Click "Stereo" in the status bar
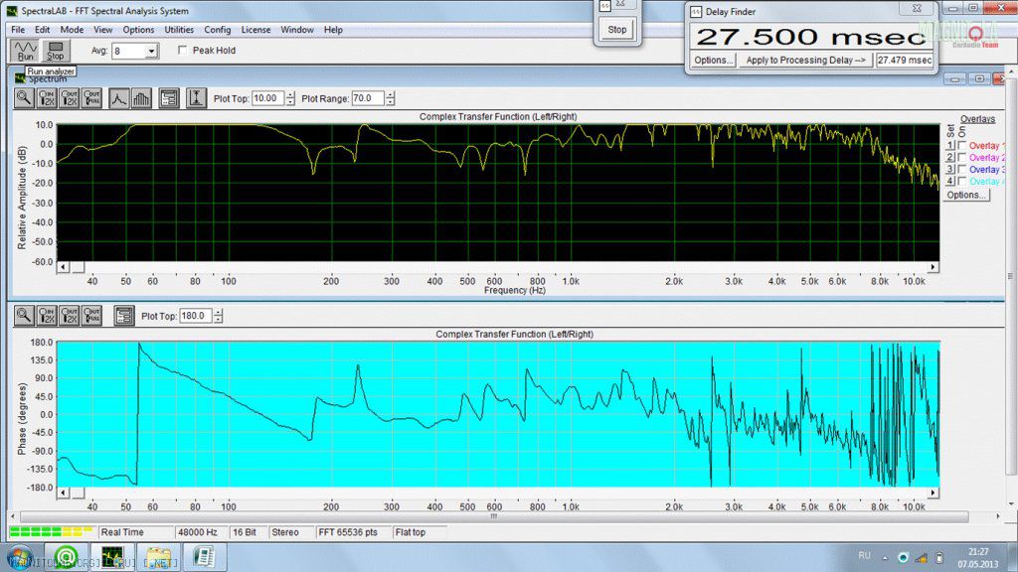Viewport: 1018px width, 572px height. coord(285,532)
